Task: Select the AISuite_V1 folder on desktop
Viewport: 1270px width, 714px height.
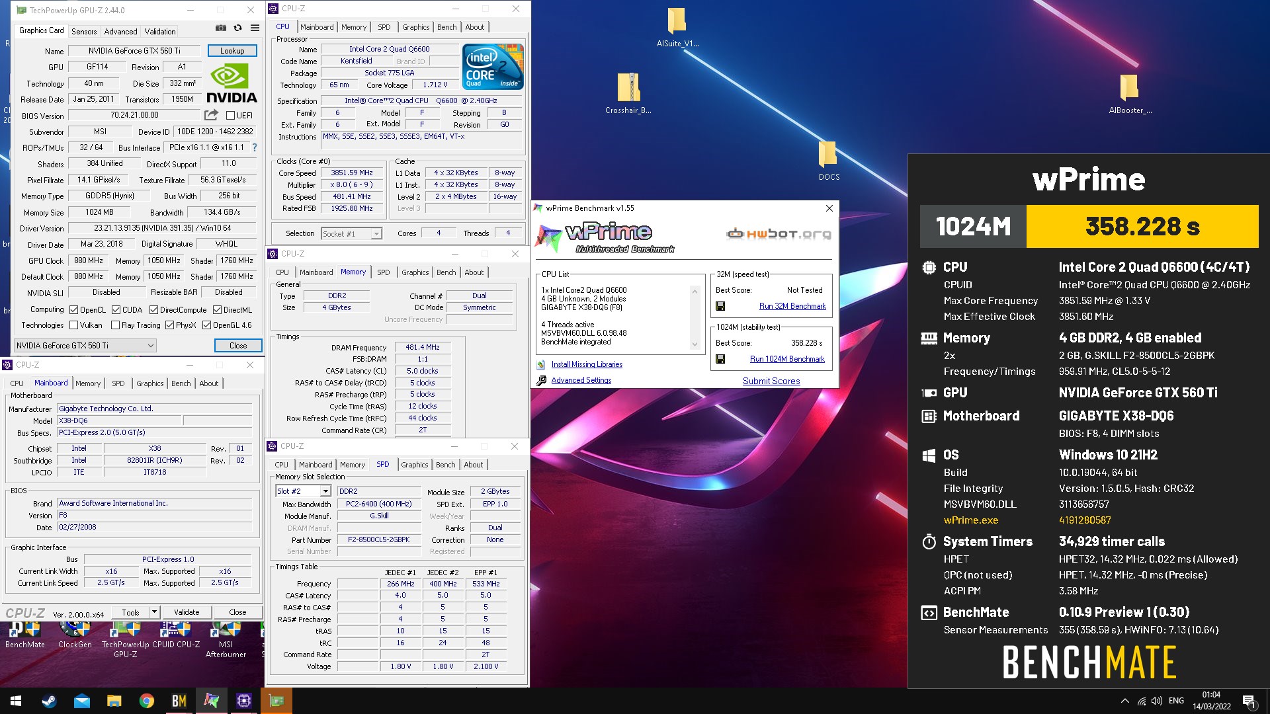Action: tap(677, 28)
